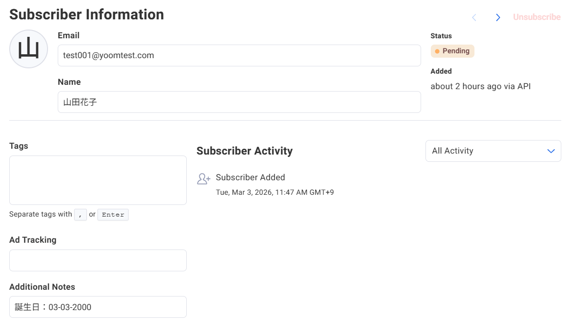Click the 'about 2 hours ago via API' text
Image resolution: width=571 pixels, height=328 pixels.
[x=480, y=86]
